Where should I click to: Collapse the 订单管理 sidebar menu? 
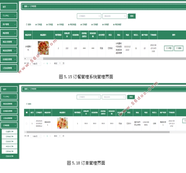(x=9, y=125)
